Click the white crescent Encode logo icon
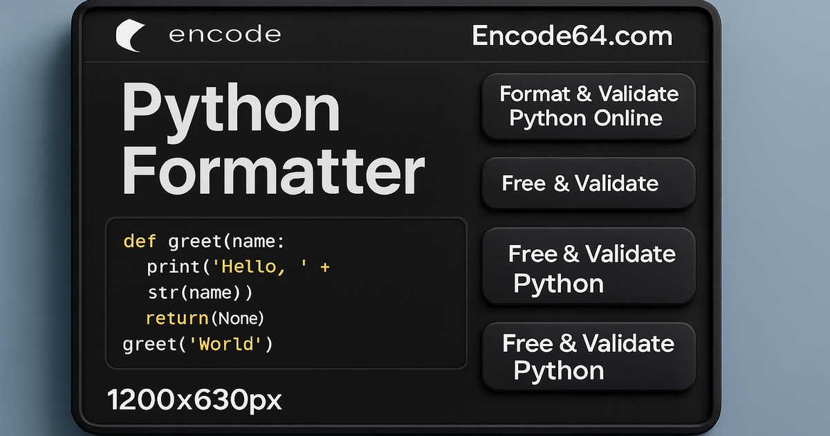This screenshot has height=436, width=830. tap(130, 34)
